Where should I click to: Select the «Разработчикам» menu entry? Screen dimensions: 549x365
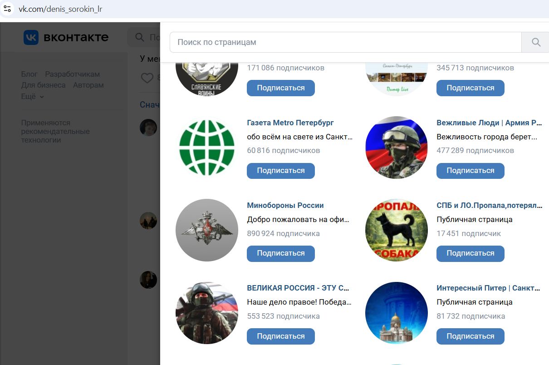(72, 74)
